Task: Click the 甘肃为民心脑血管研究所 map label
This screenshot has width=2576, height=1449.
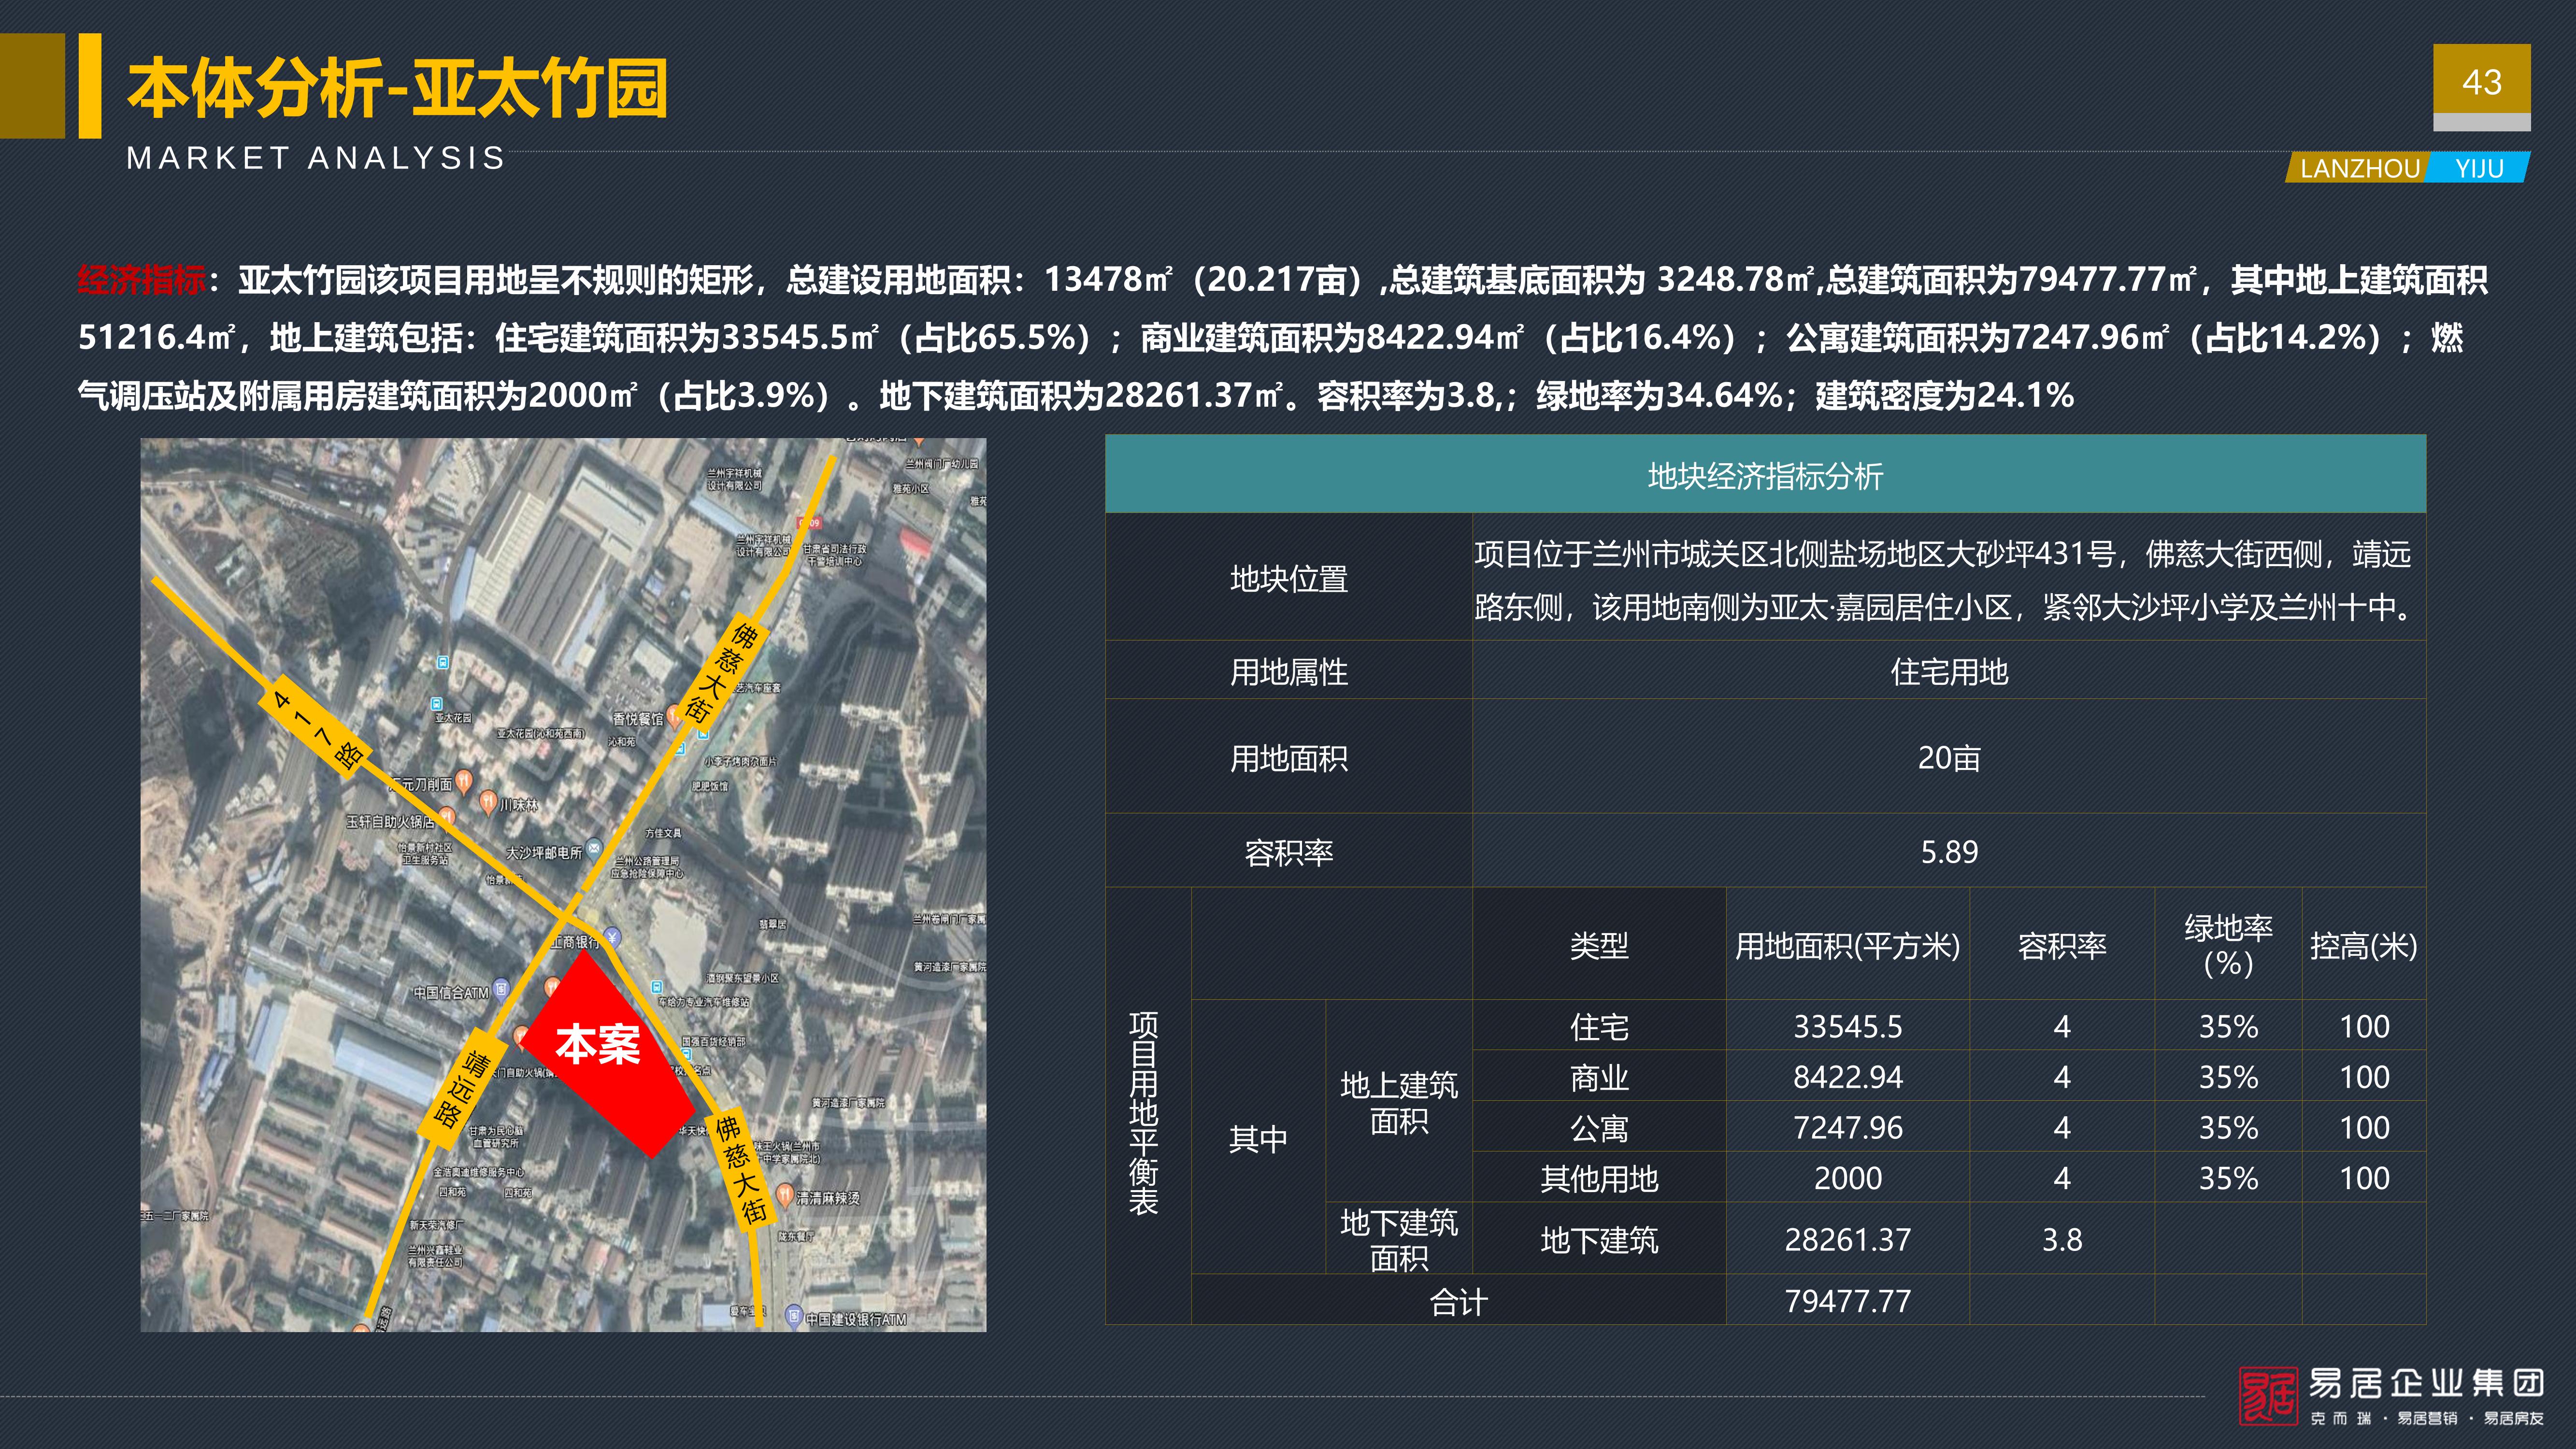Action: coord(497,1136)
